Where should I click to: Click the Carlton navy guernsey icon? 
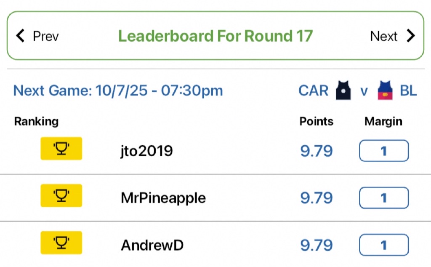343,90
